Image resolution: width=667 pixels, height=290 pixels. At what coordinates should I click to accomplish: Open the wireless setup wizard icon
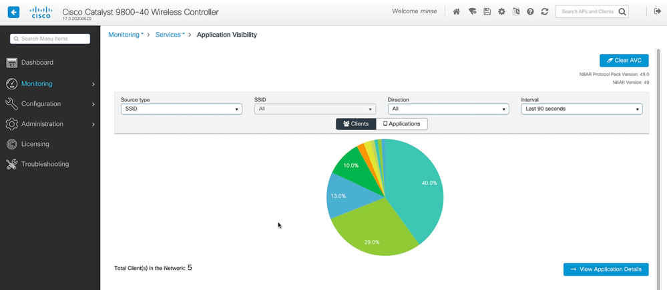(x=472, y=12)
